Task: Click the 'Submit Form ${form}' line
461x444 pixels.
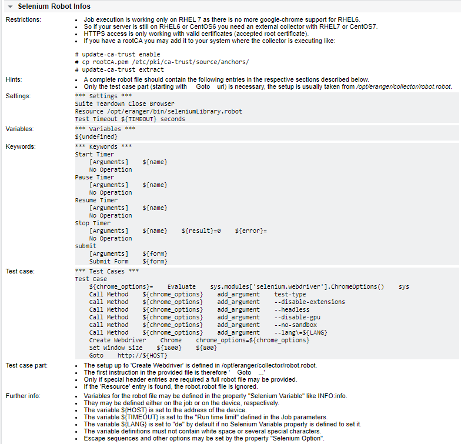Action: pos(128,261)
